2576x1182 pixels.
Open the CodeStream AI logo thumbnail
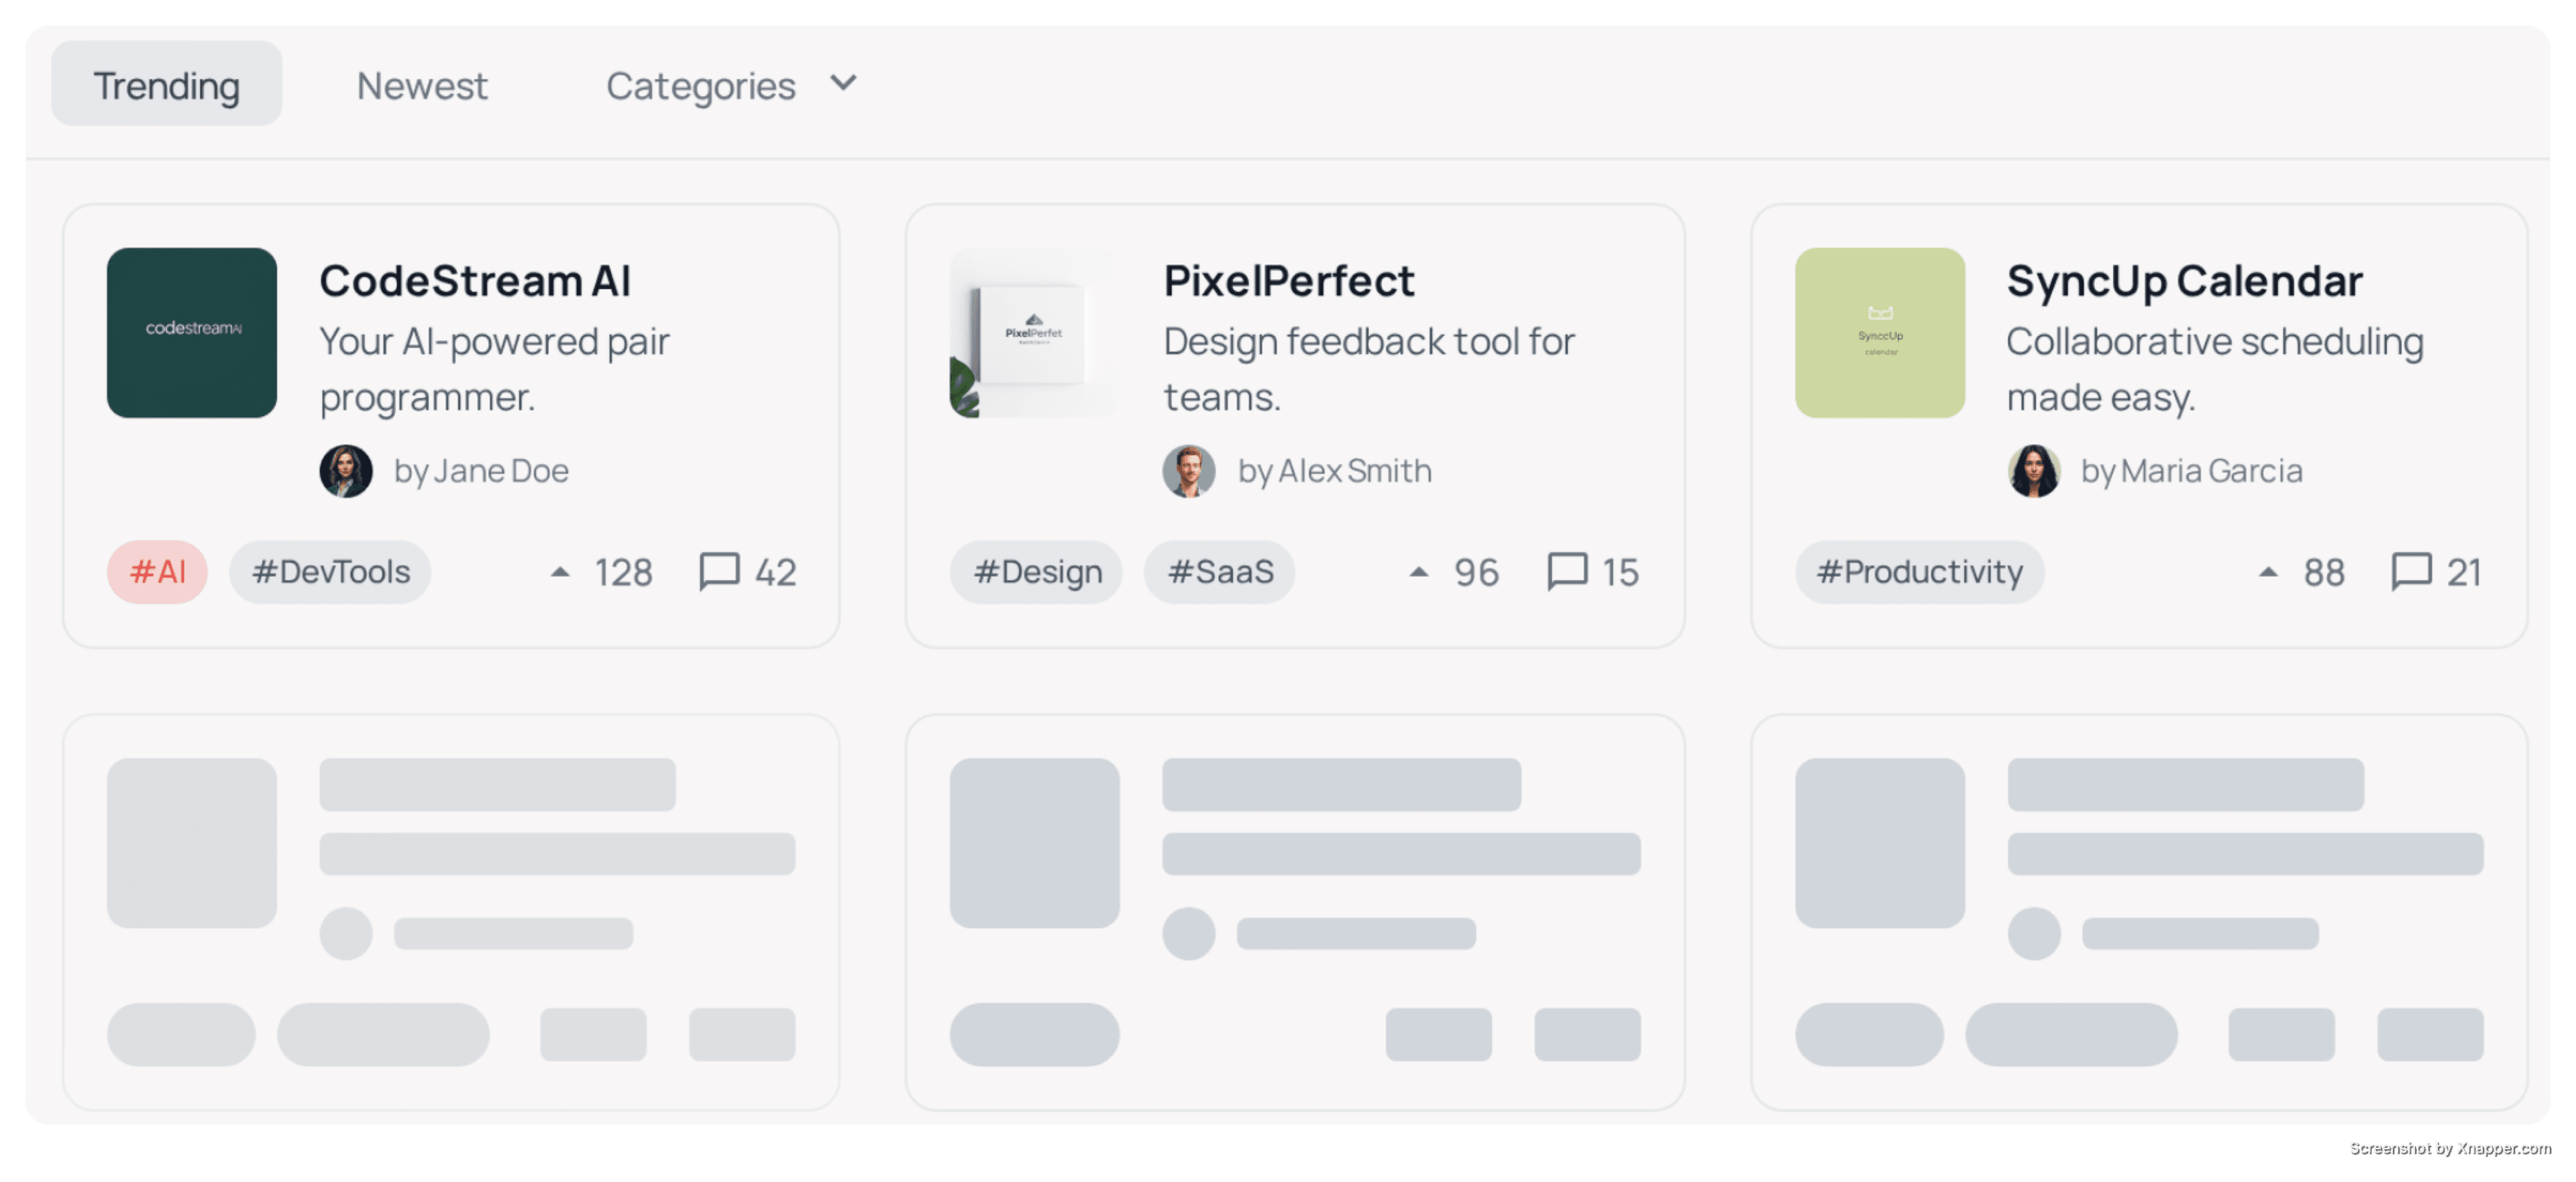coord(191,333)
